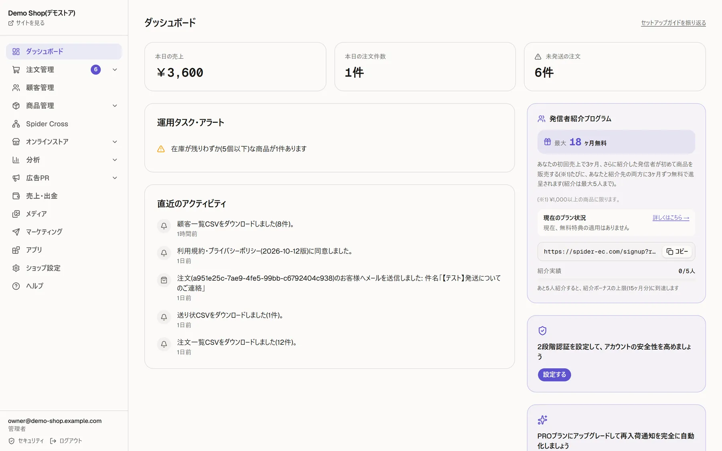
Task: Click the low-stock warning triangle icon
Action: tap(161, 149)
